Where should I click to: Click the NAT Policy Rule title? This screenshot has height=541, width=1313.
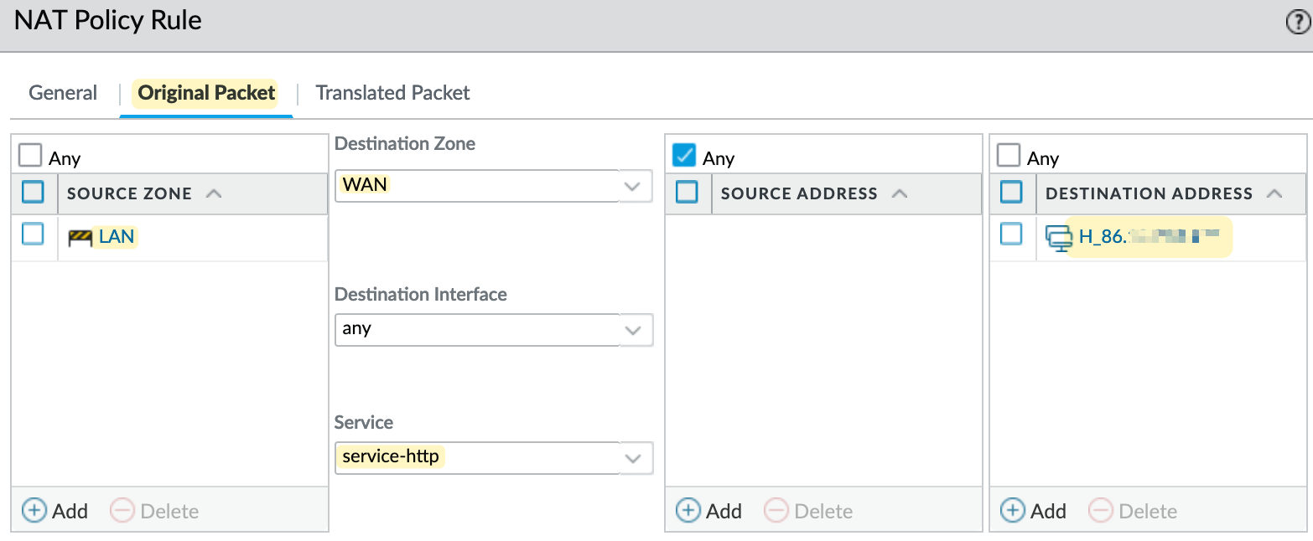click(108, 21)
